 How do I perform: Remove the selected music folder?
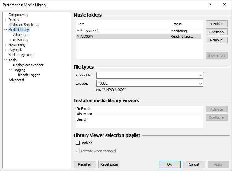tap(216, 40)
